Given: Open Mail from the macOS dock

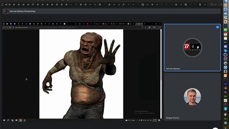Looking at the screenshot, I should (x=225, y=13).
